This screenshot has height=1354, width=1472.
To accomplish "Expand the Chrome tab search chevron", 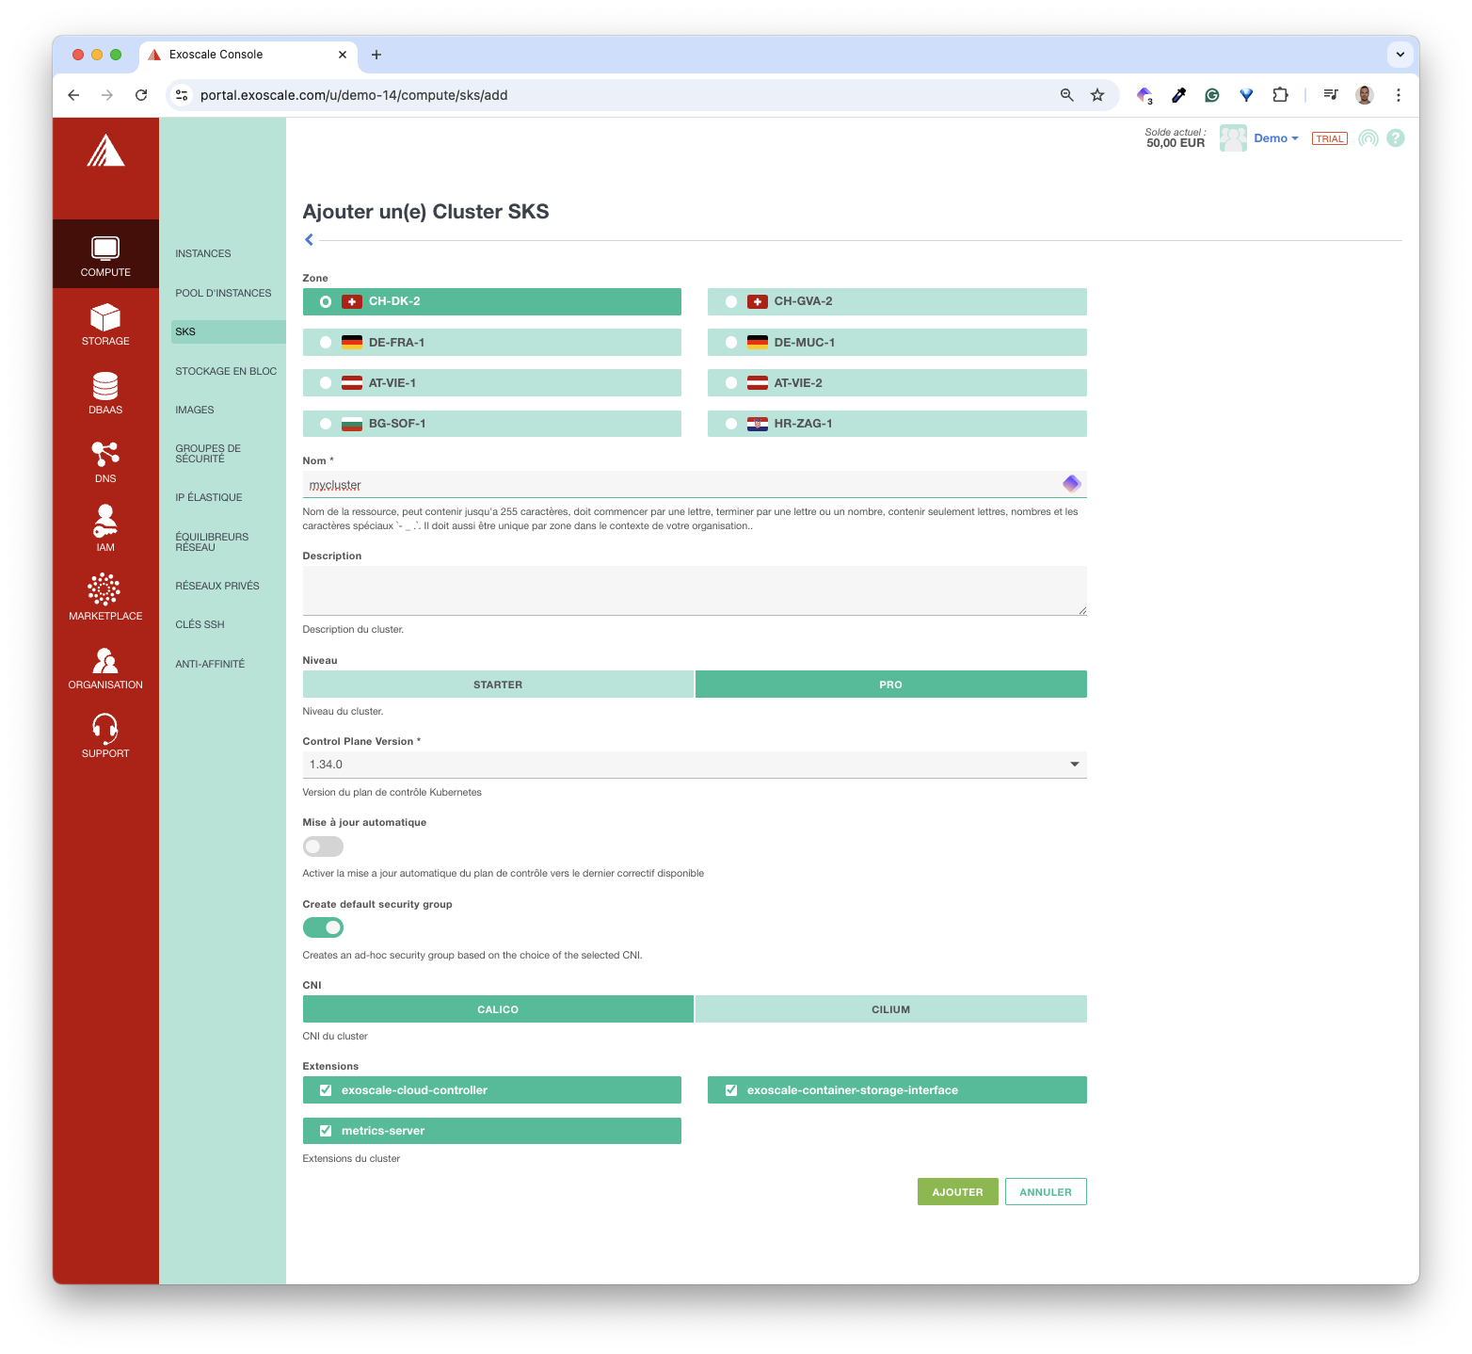I will [x=1400, y=55].
